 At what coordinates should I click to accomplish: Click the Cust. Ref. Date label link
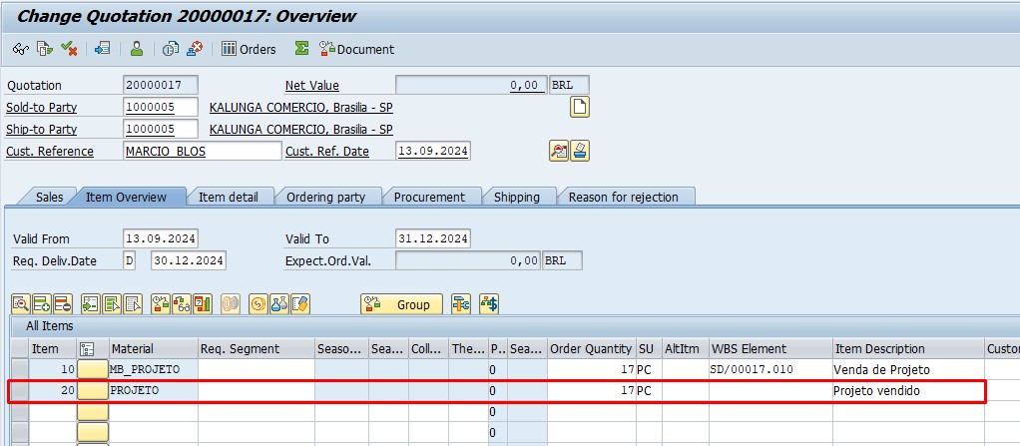(x=327, y=152)
